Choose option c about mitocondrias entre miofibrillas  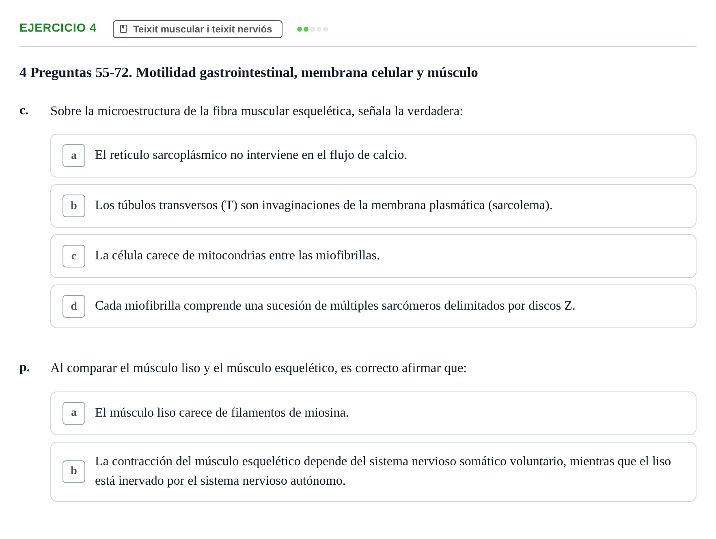[x=373, y=256]
